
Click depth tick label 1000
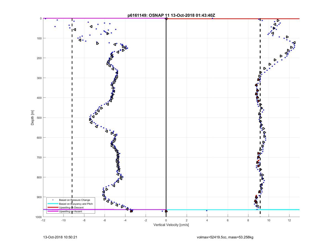(38, 217)
